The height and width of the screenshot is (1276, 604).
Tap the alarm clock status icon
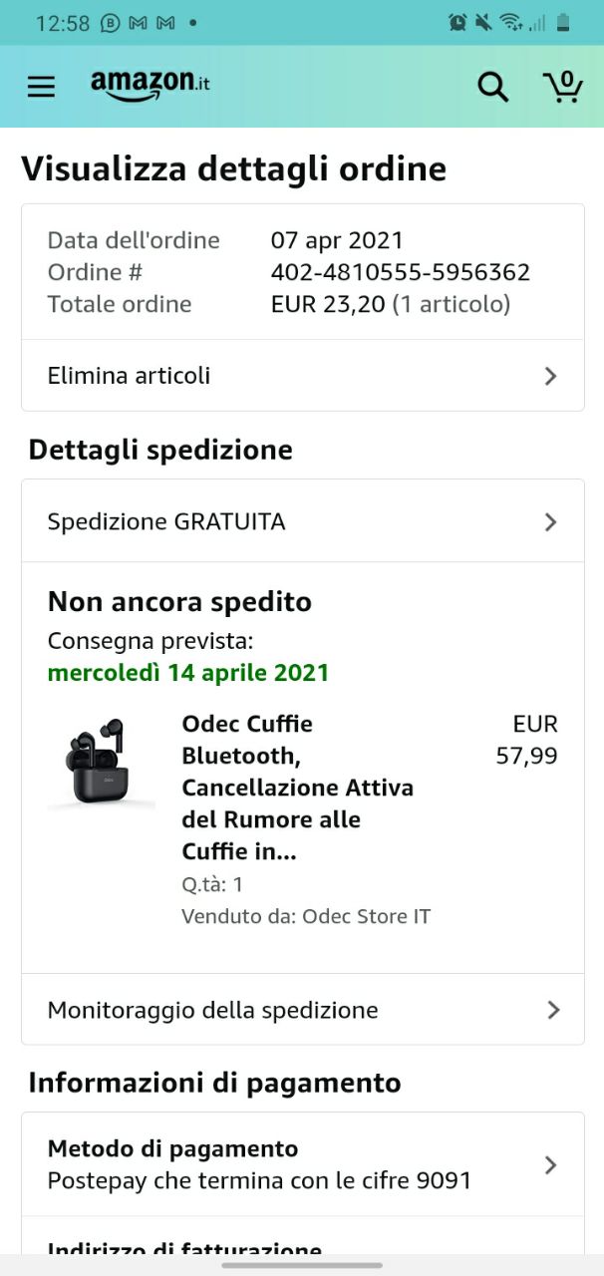coord(458,22)
